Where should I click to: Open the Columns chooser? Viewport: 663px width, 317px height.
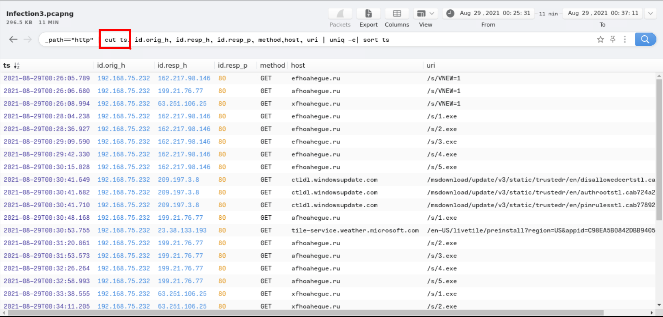click(x=397, y=14)
